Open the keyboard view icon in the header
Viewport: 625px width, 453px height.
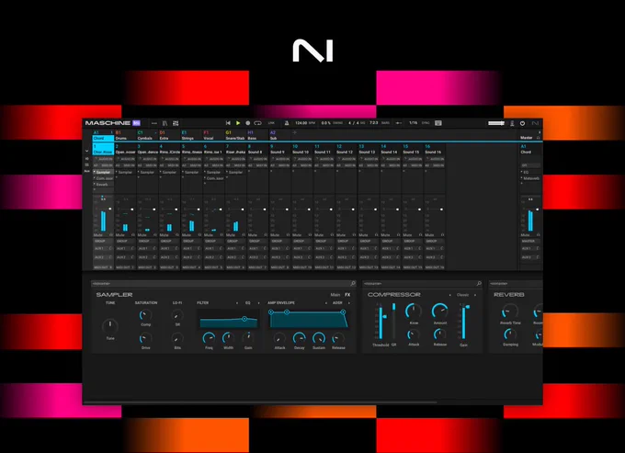point(438,123)
